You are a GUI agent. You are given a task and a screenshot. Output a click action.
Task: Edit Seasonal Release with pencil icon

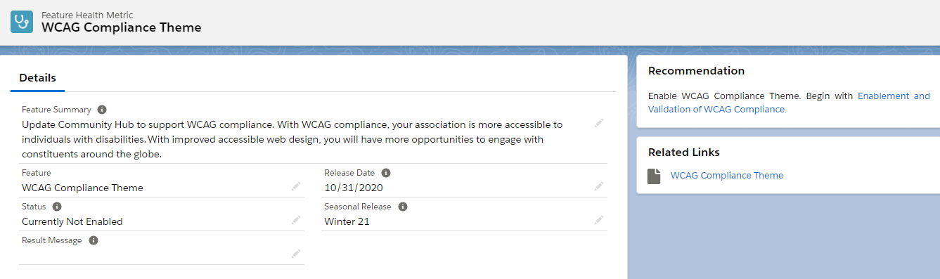click(x=598, y=220)
